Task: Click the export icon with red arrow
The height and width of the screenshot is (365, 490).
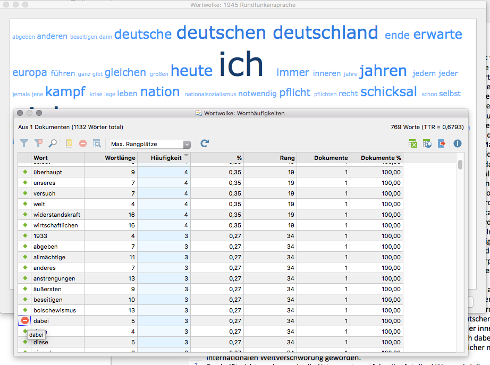Action: coord(442,144)
